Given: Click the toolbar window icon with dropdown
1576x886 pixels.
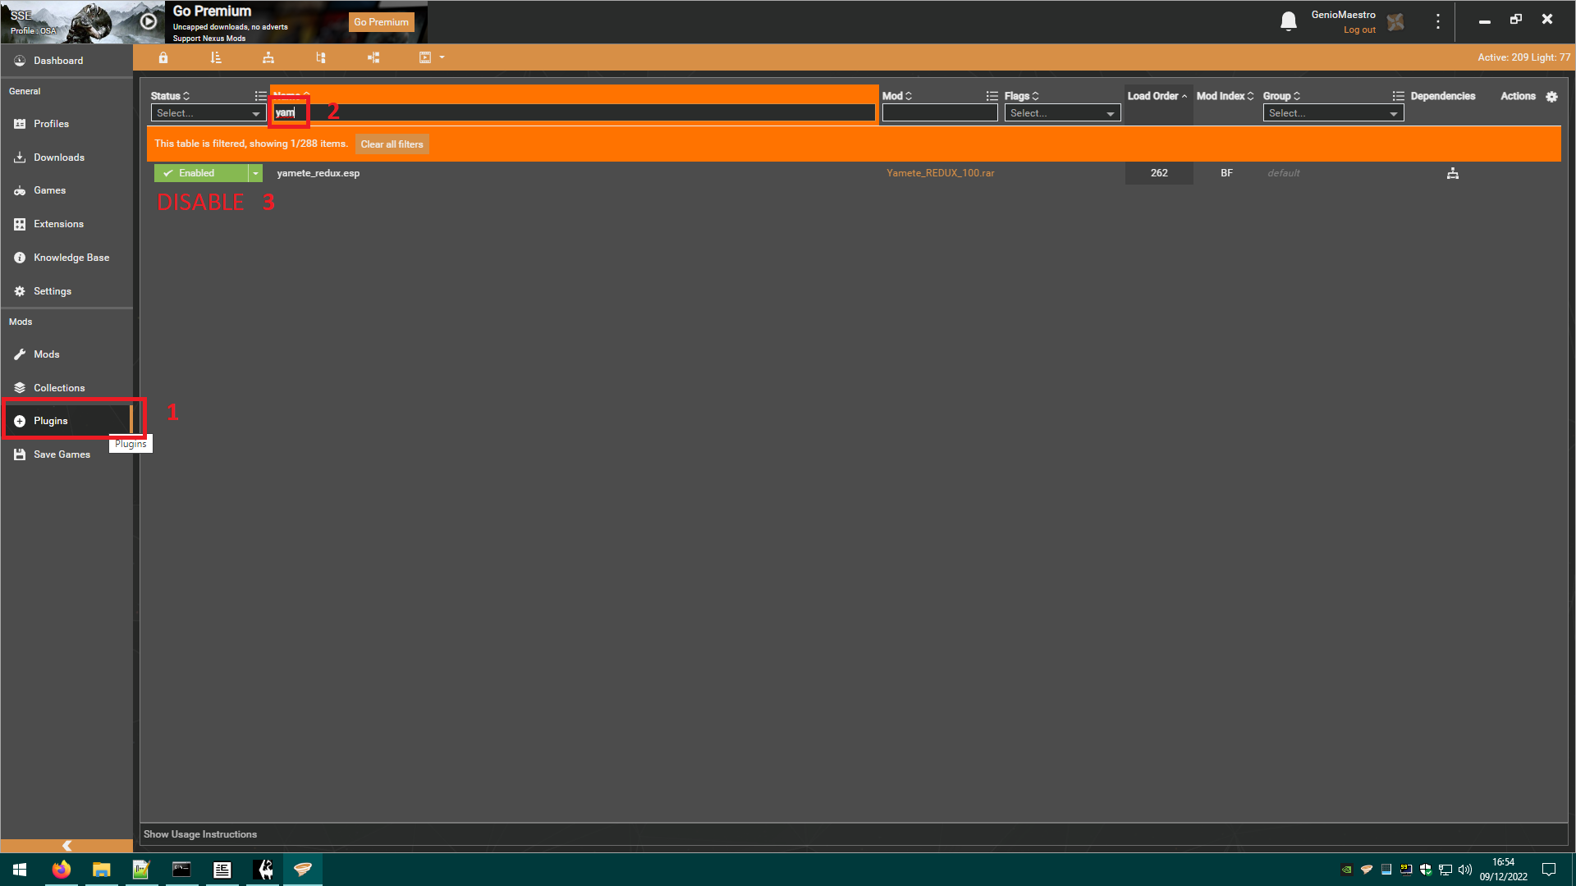Looking at the screenshot, I should 425,57.
